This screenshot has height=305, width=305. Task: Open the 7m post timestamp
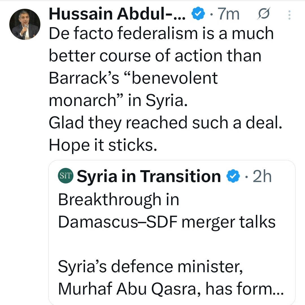(228, 14)
